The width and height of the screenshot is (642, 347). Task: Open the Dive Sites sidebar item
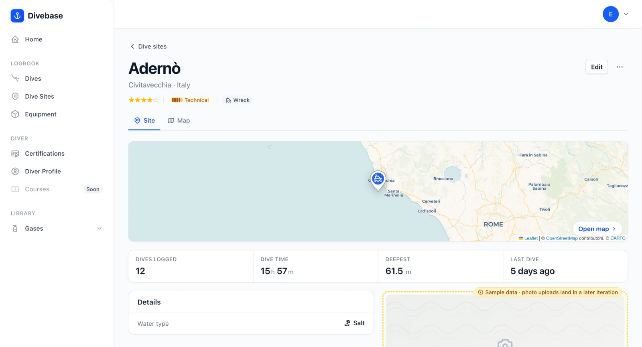pos(57,96)
